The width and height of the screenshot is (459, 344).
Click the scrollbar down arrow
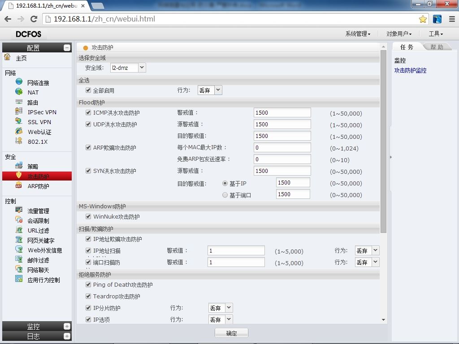point(383,320)
